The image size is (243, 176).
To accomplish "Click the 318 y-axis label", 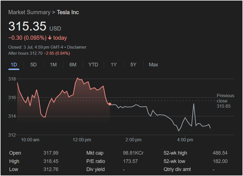I will click(x=12, y=79).
